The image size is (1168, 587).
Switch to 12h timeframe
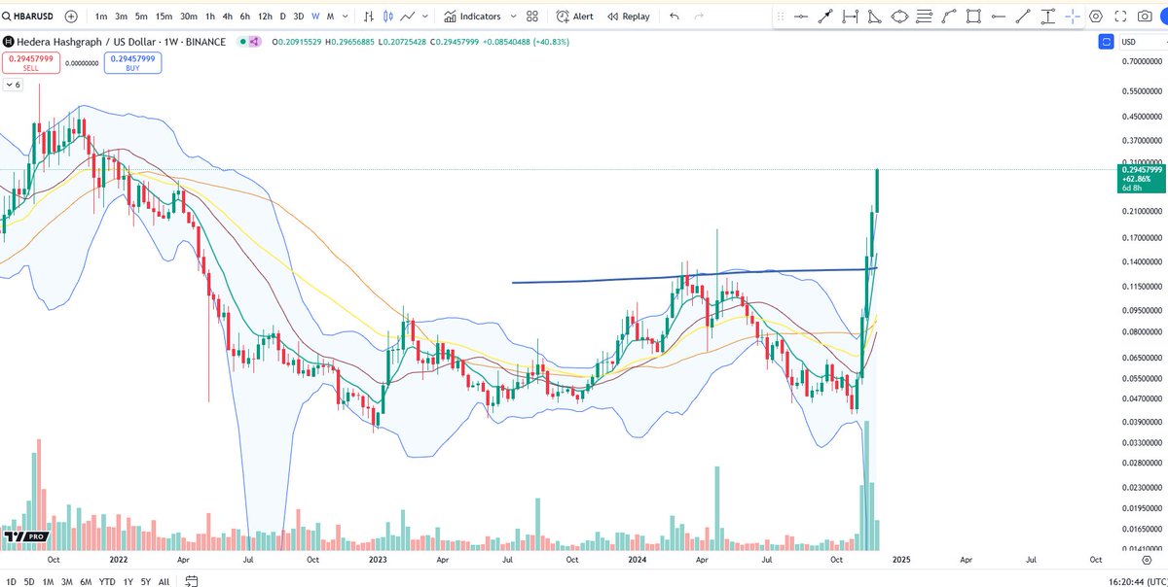(265, 17)
